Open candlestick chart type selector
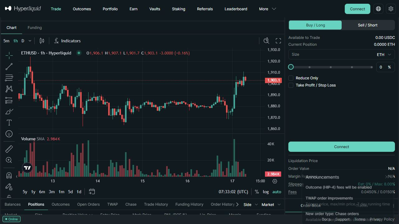Image resolution: width=399 pixels, height=224 pixels. pyautogui.click(x=42, y=41)
